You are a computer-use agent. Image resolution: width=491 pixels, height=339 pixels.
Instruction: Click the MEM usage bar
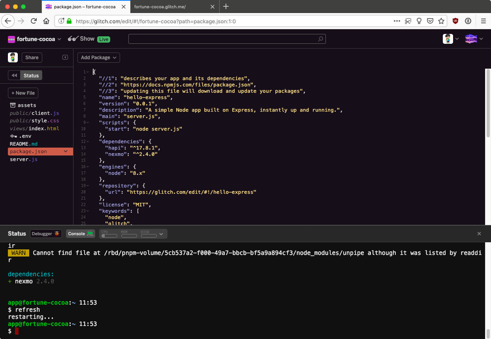(x=129, y=236)
